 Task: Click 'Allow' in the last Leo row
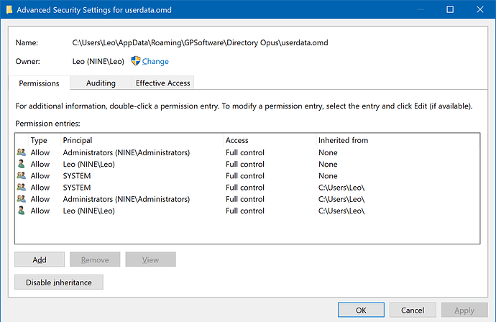tap(40, 211)
